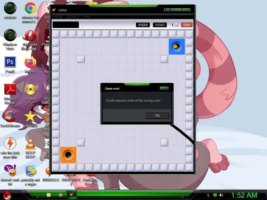Image resolution: width=267 pixels, height=200 pixels.
Task: Click the STAR TREK 3 shortcut label
Action: pos(71,182)
